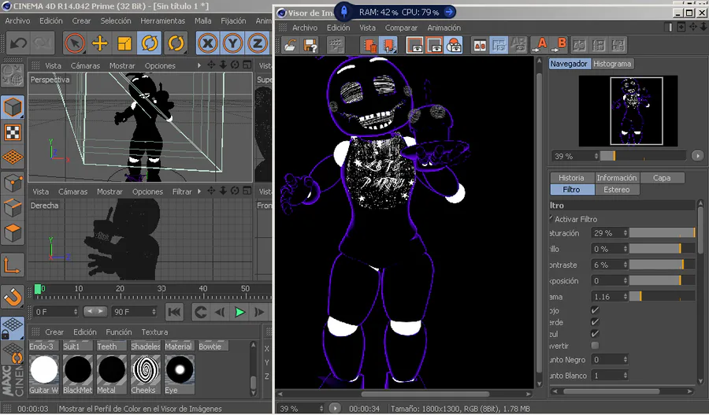This screenshot has height=415, width=709.
Task: Select the Live Selection arrow tool
Action: (x=75, y=44)
